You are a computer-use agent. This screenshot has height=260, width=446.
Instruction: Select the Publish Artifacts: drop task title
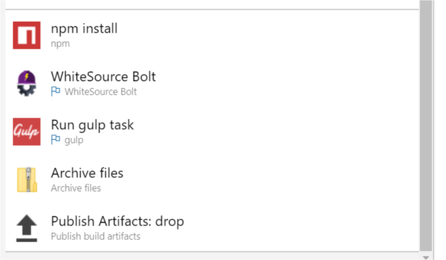[x=118, y=222]
